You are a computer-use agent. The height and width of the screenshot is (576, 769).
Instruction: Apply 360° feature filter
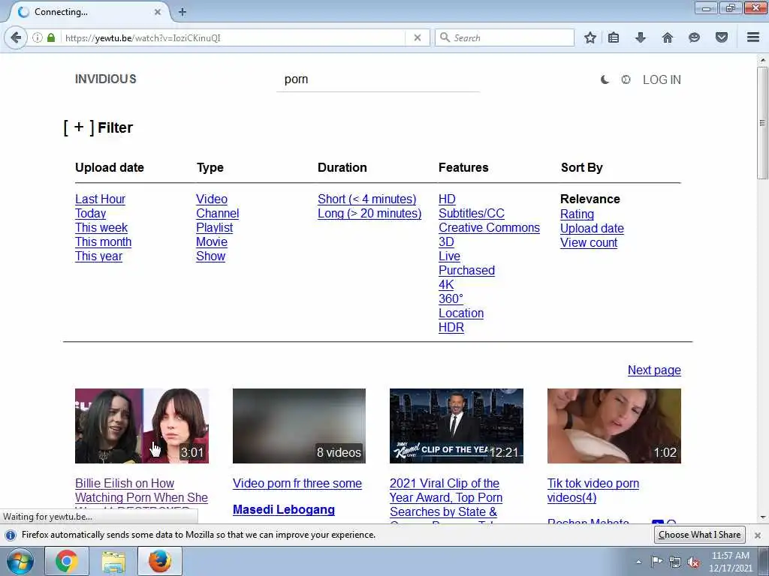[451, 298]
